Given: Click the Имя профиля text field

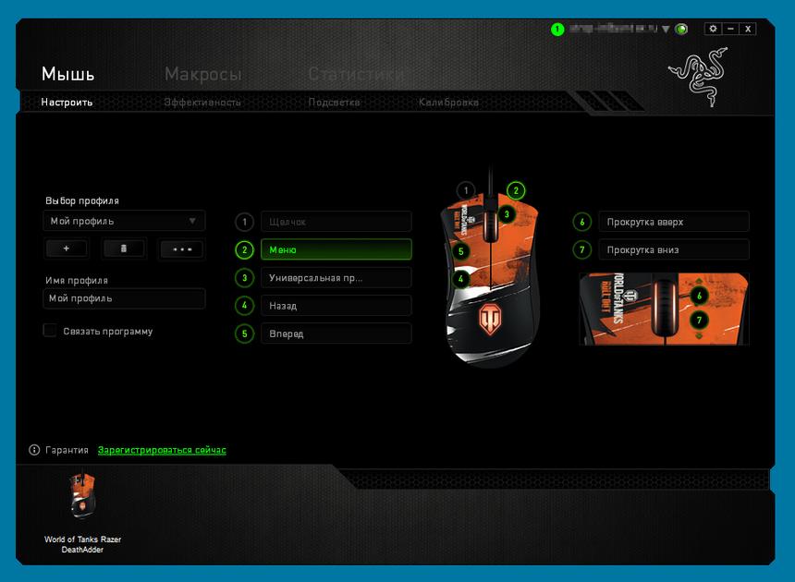Looking at the screenshot, I should [x=124, y=298].
